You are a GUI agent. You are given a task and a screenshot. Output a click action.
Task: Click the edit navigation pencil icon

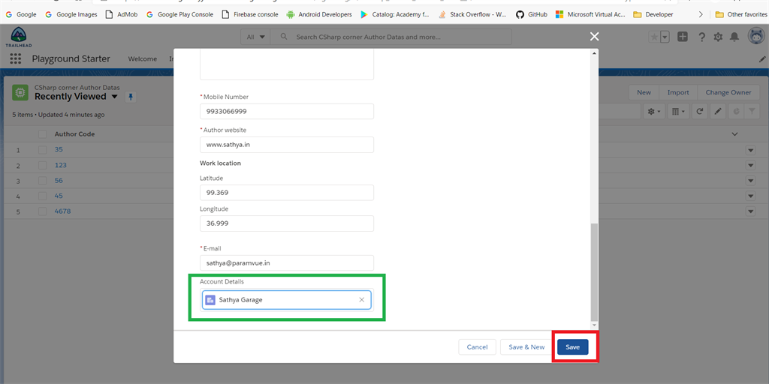[x=763, y=58]
